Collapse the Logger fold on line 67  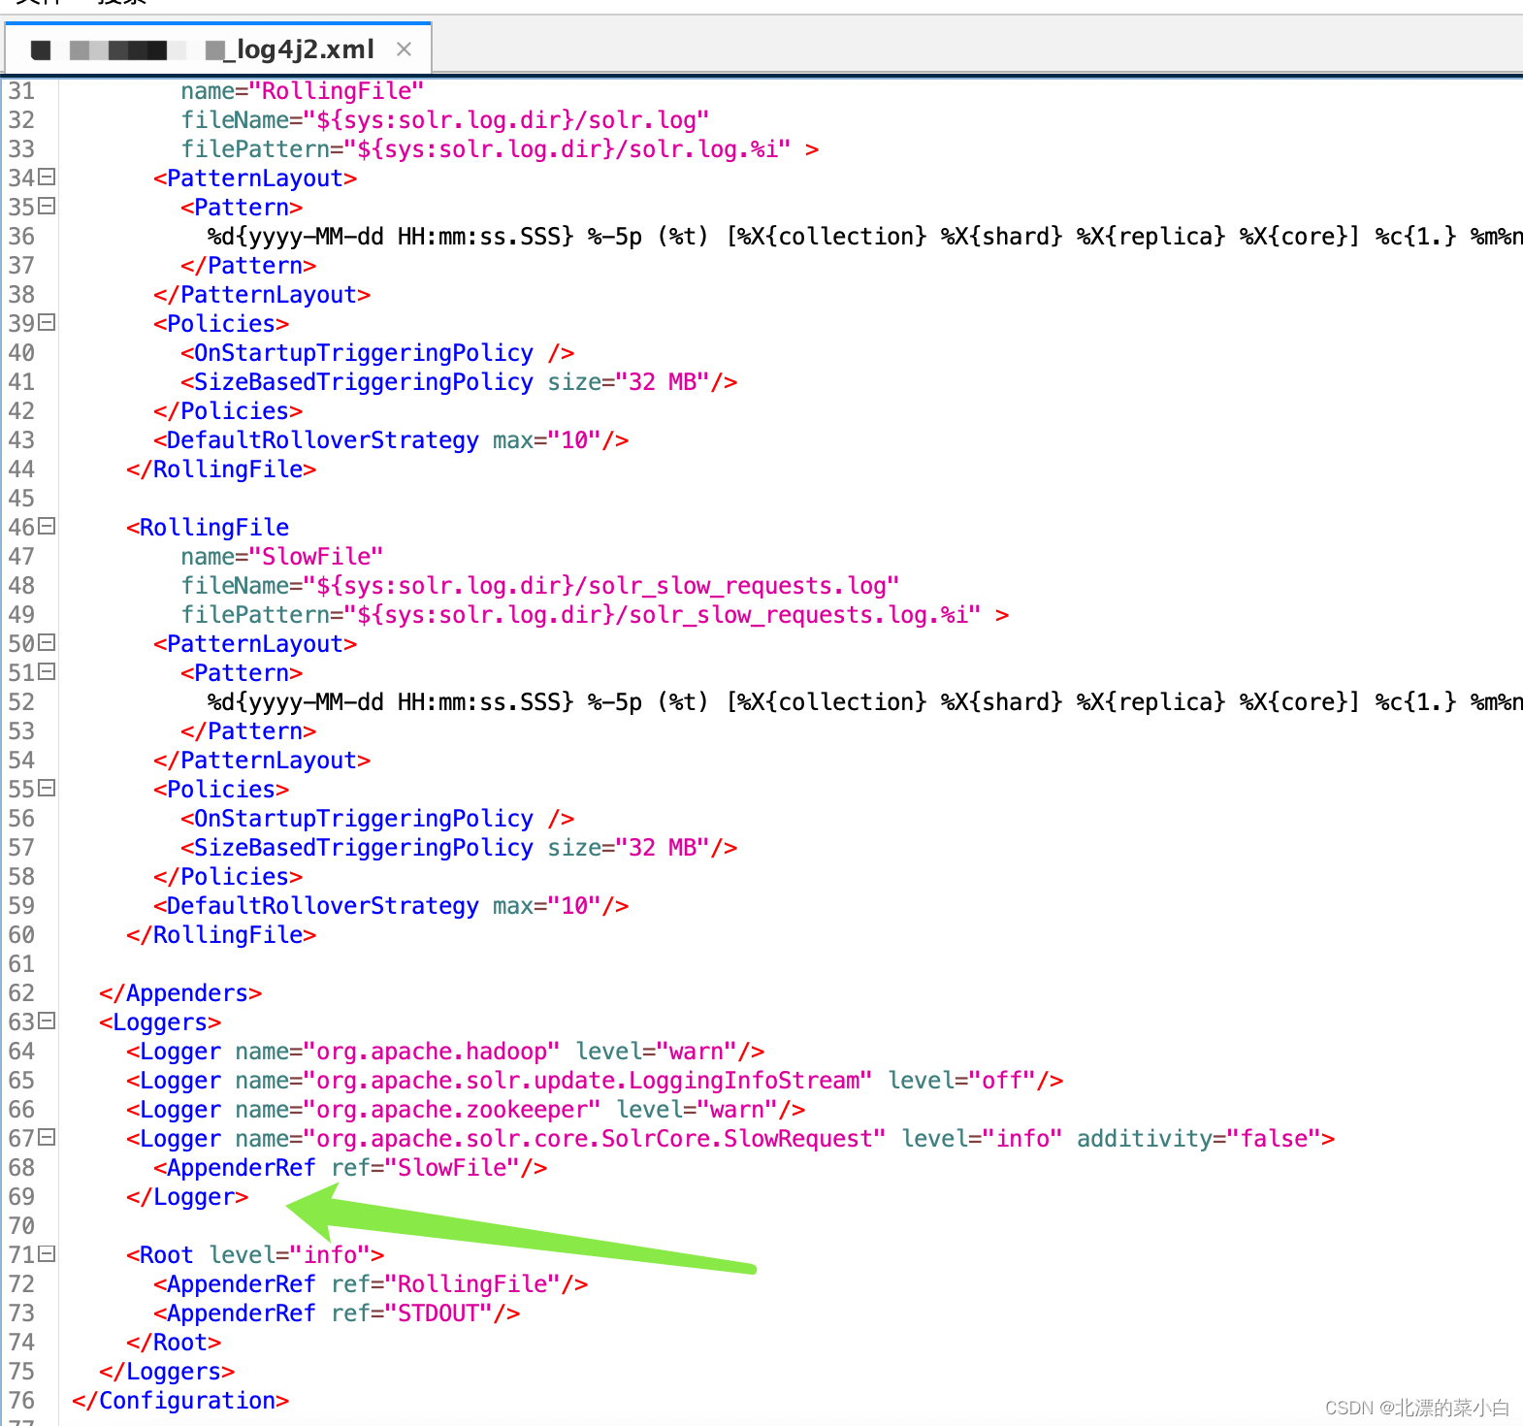tap(47, 1137)
